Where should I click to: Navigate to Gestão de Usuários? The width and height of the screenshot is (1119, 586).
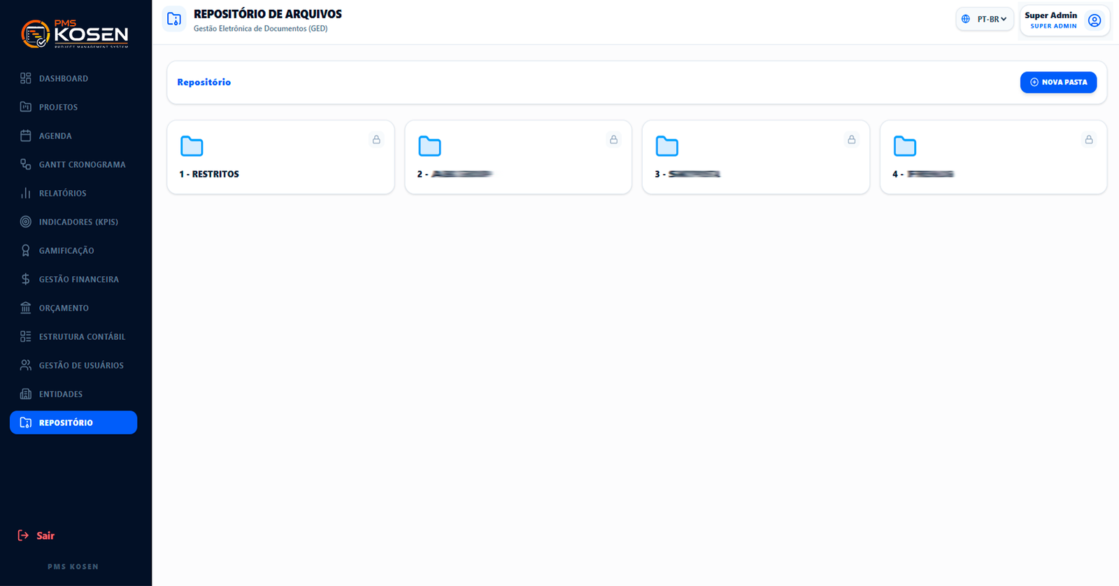[73, 365]
